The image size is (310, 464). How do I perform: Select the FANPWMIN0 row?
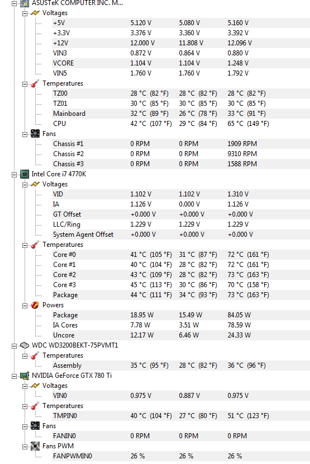tap(180, 456)
